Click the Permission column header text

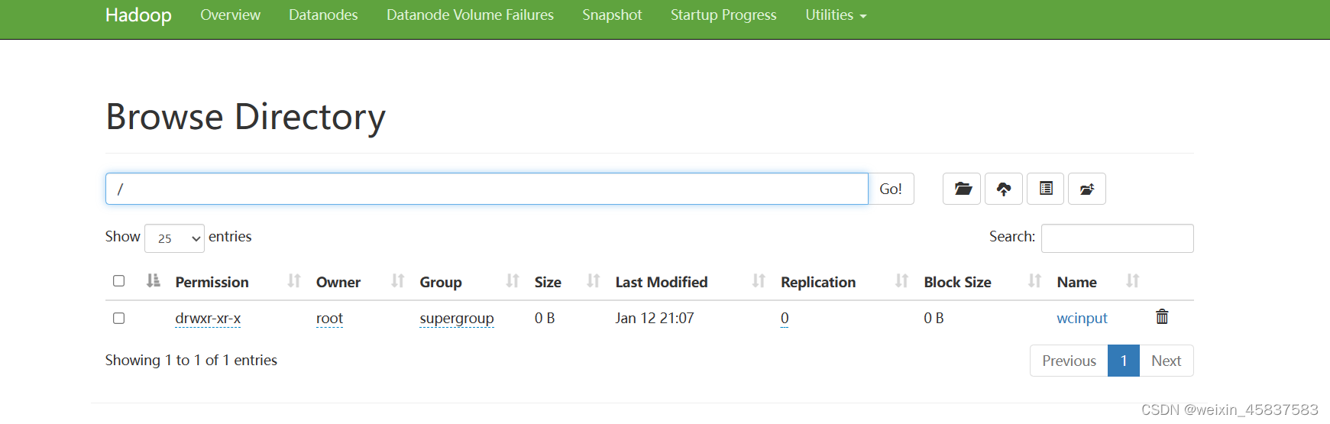(212, 282)
